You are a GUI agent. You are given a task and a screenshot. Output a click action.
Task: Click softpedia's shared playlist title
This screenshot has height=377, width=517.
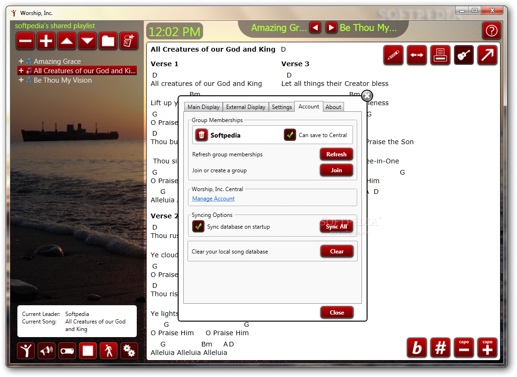[x=55, y=26]
